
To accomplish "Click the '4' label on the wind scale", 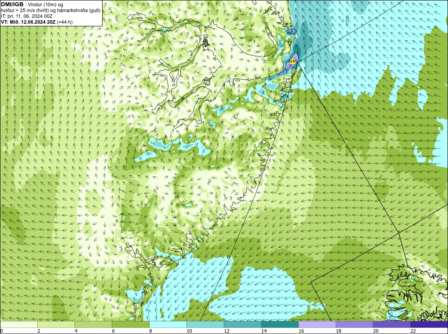I will [x=76, y=331].
